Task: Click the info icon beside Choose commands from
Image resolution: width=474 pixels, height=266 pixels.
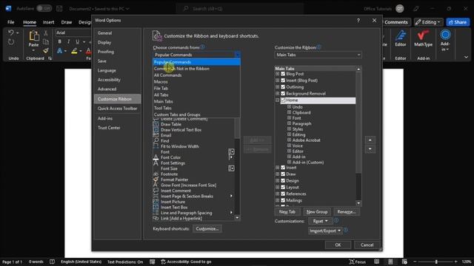Action: click(202, 47)
